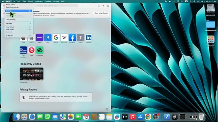Open the Bookmarks menu

point(39,1)
